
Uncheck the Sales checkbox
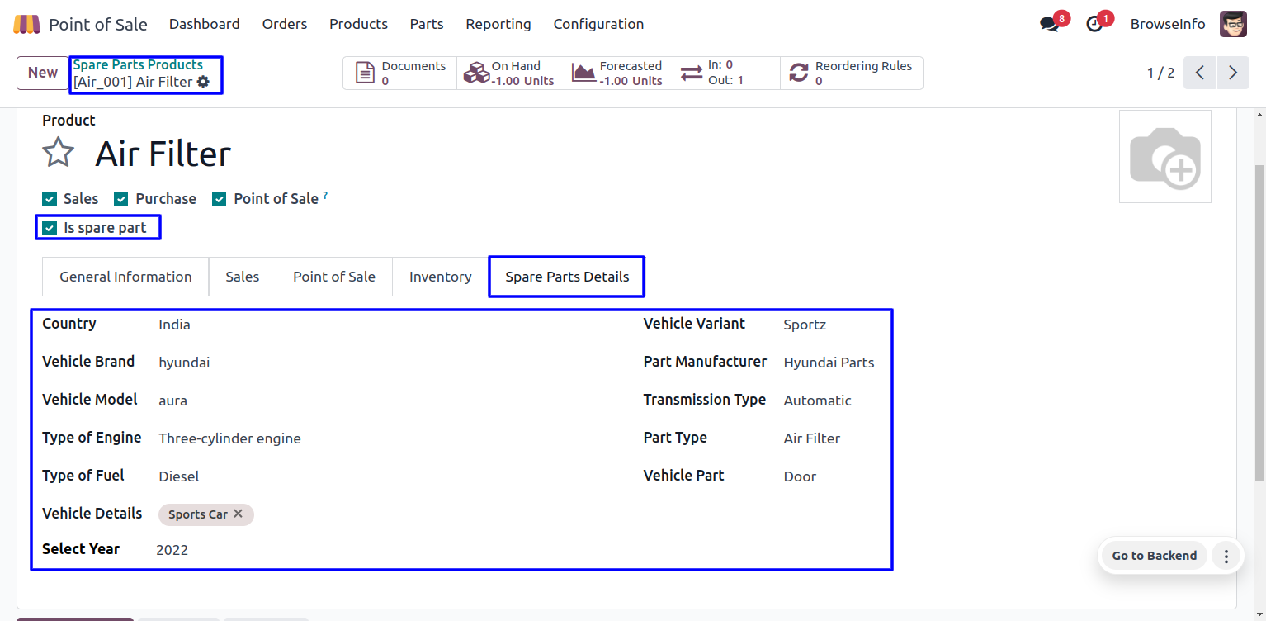coord(50,199)
